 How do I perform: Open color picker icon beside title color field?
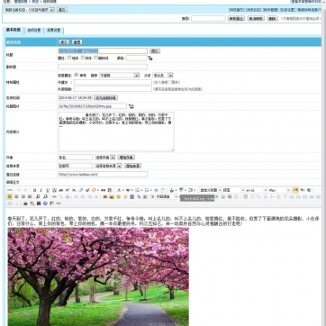pos(150,59)
